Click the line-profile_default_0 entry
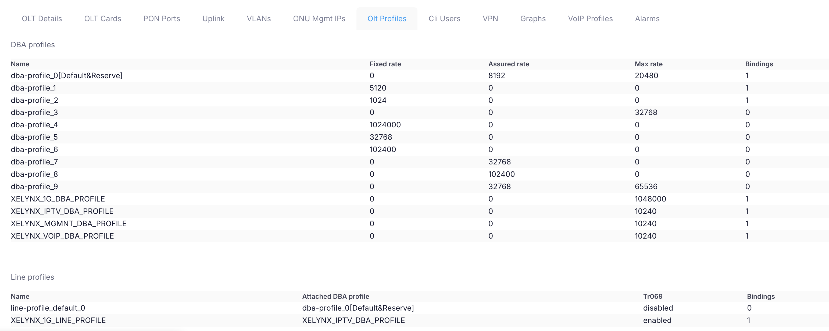The height and width of the screenshot is (331, 829). (x=48, y=308)
